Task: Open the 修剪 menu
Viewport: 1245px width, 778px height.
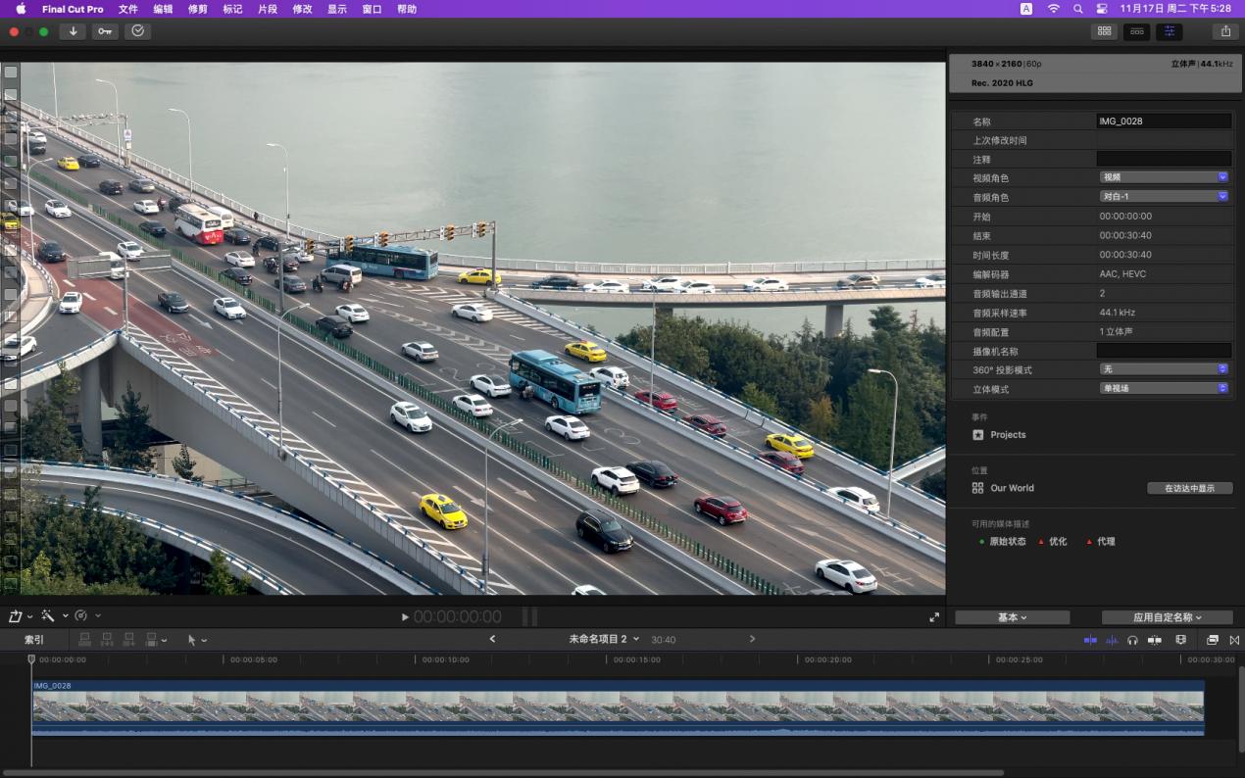Action: (x=197, y=9)
